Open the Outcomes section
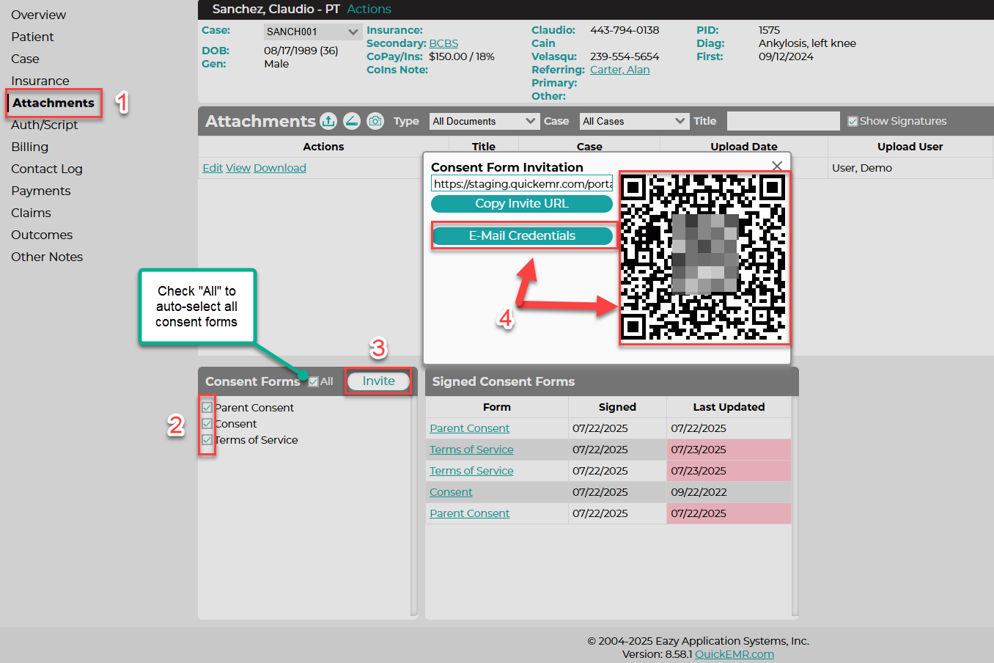This screenshot has height=663, width=994. pos(42,235)
